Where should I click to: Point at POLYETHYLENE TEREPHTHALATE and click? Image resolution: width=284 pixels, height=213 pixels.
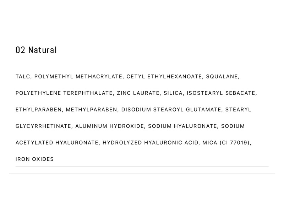click(x=65, y=93)
